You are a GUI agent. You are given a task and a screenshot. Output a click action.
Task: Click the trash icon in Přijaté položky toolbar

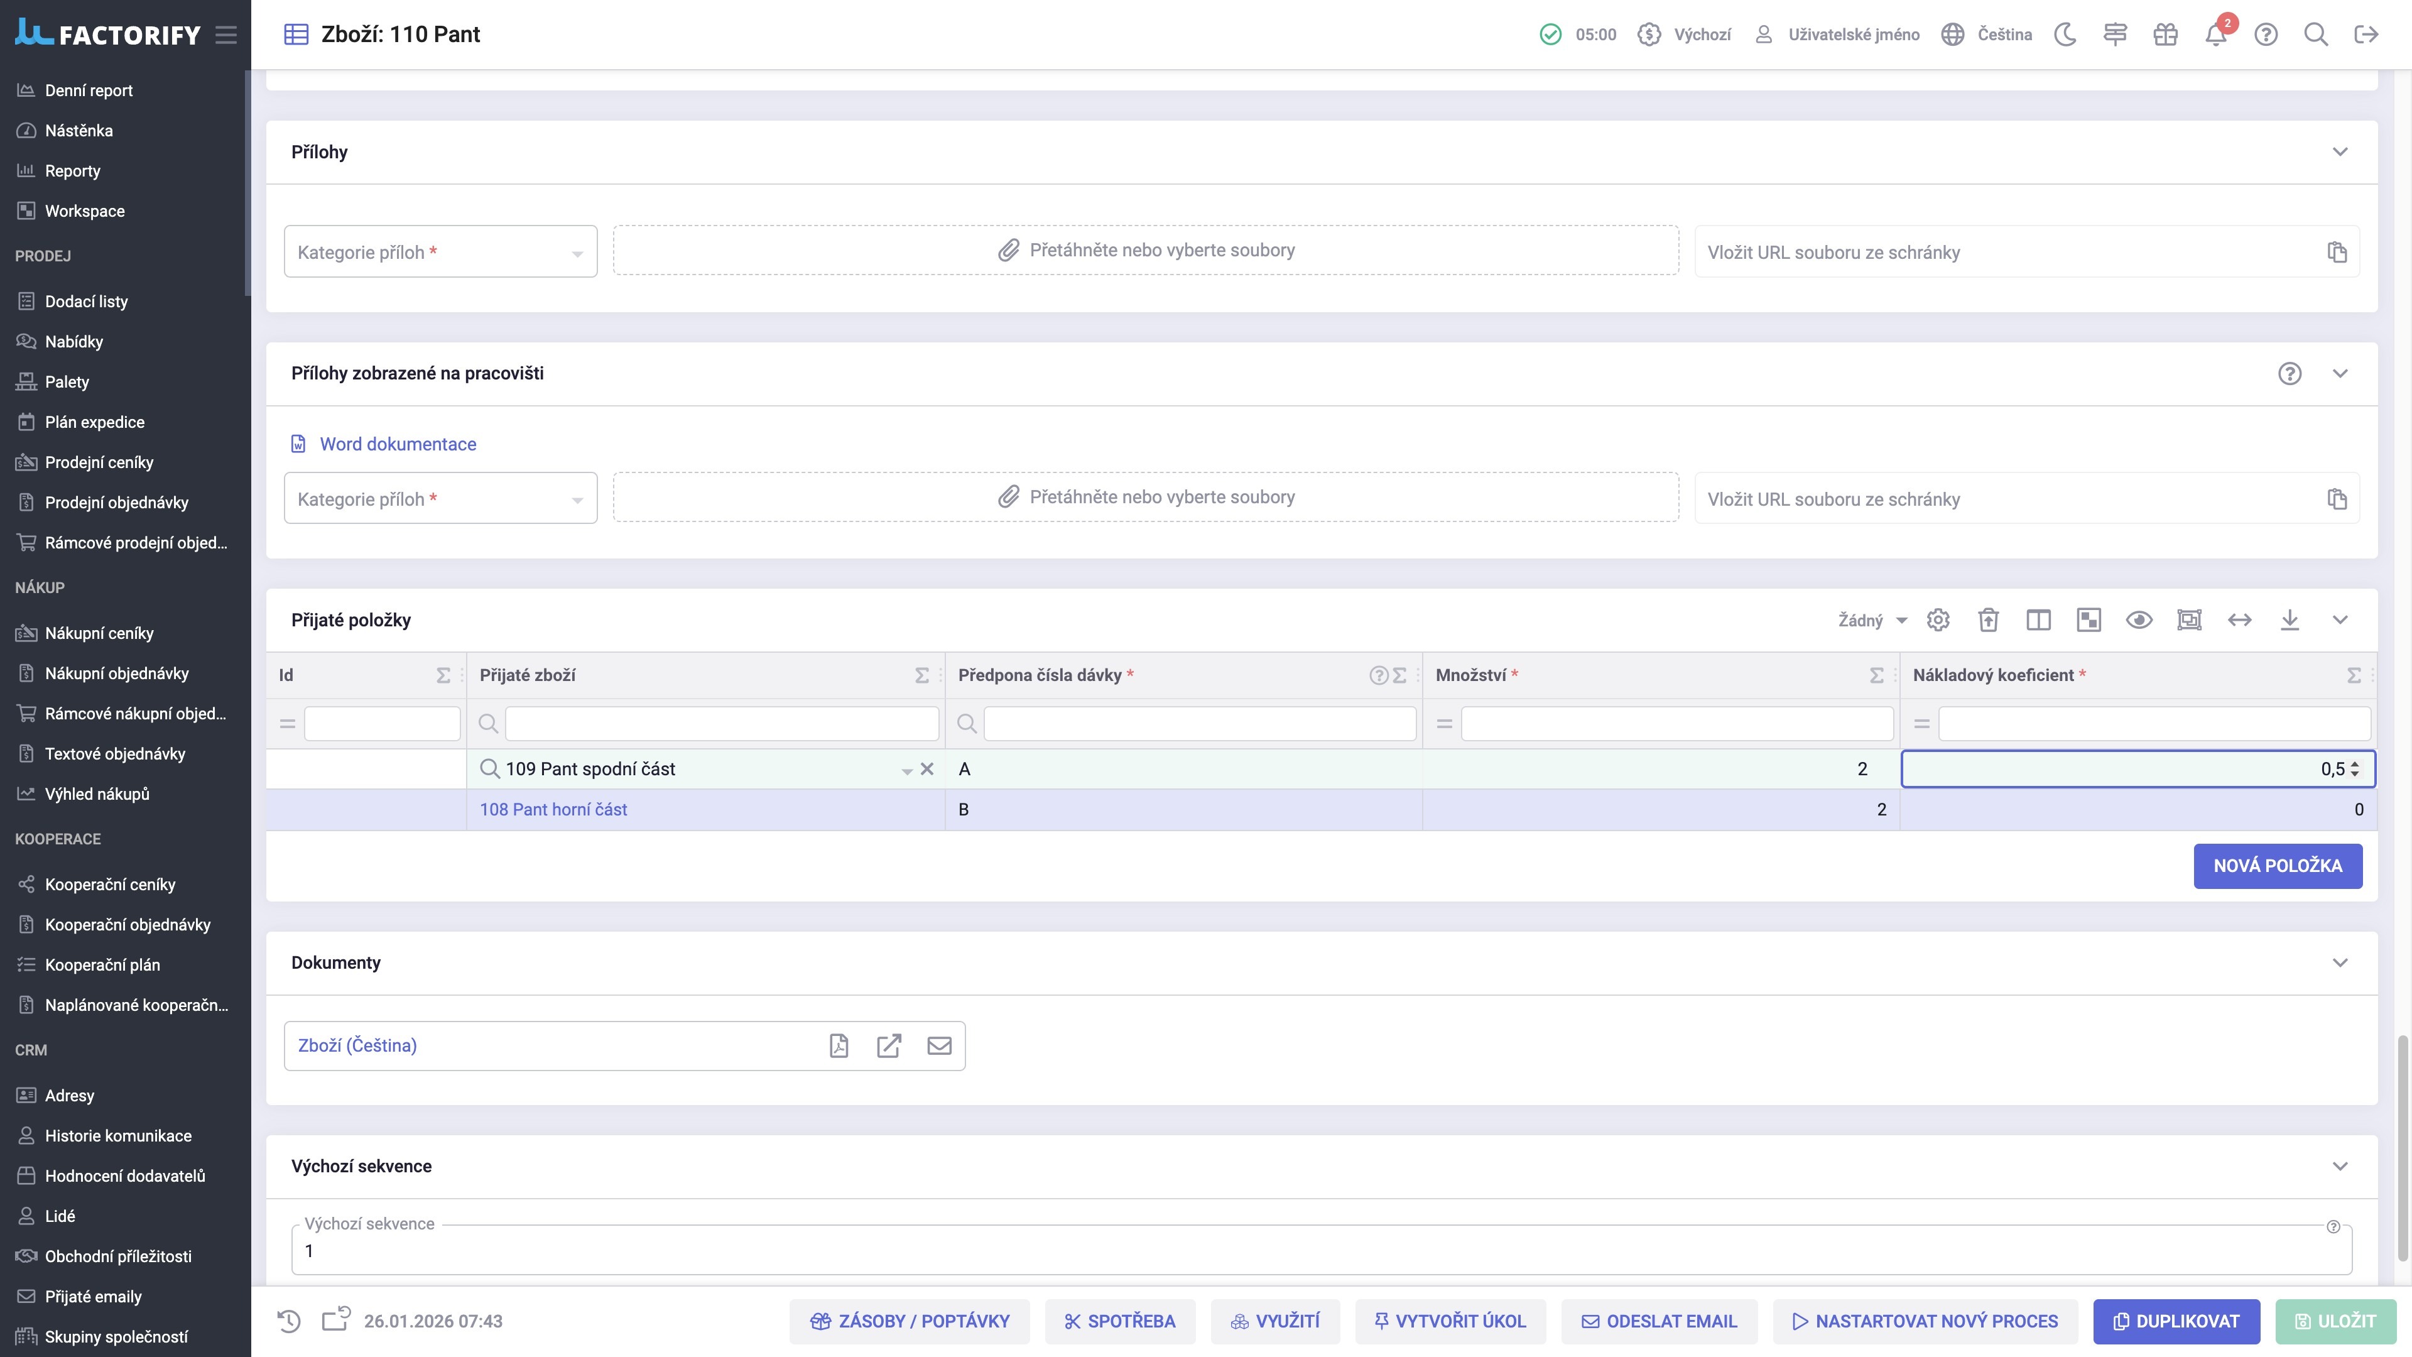tap(1988, 620)
